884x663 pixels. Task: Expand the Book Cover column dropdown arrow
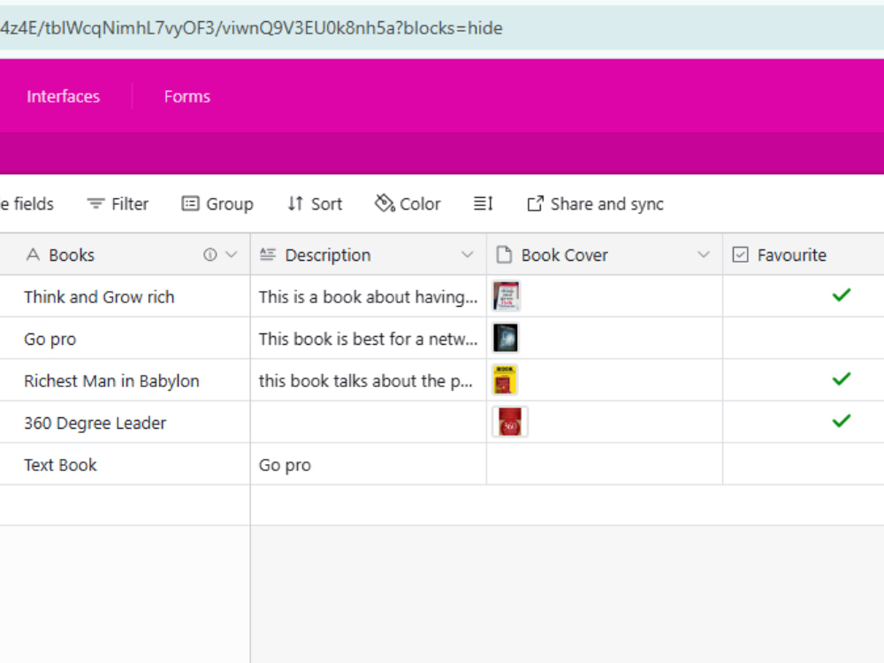pyautogui.click(x=704, y=255)
